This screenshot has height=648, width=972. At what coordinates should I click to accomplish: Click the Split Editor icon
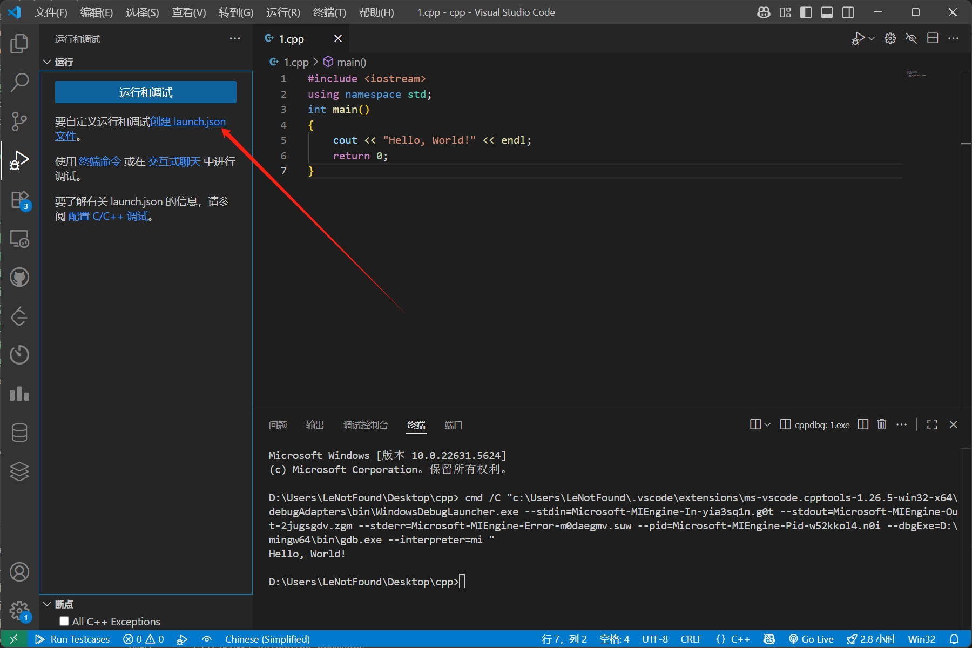(932, 38)
